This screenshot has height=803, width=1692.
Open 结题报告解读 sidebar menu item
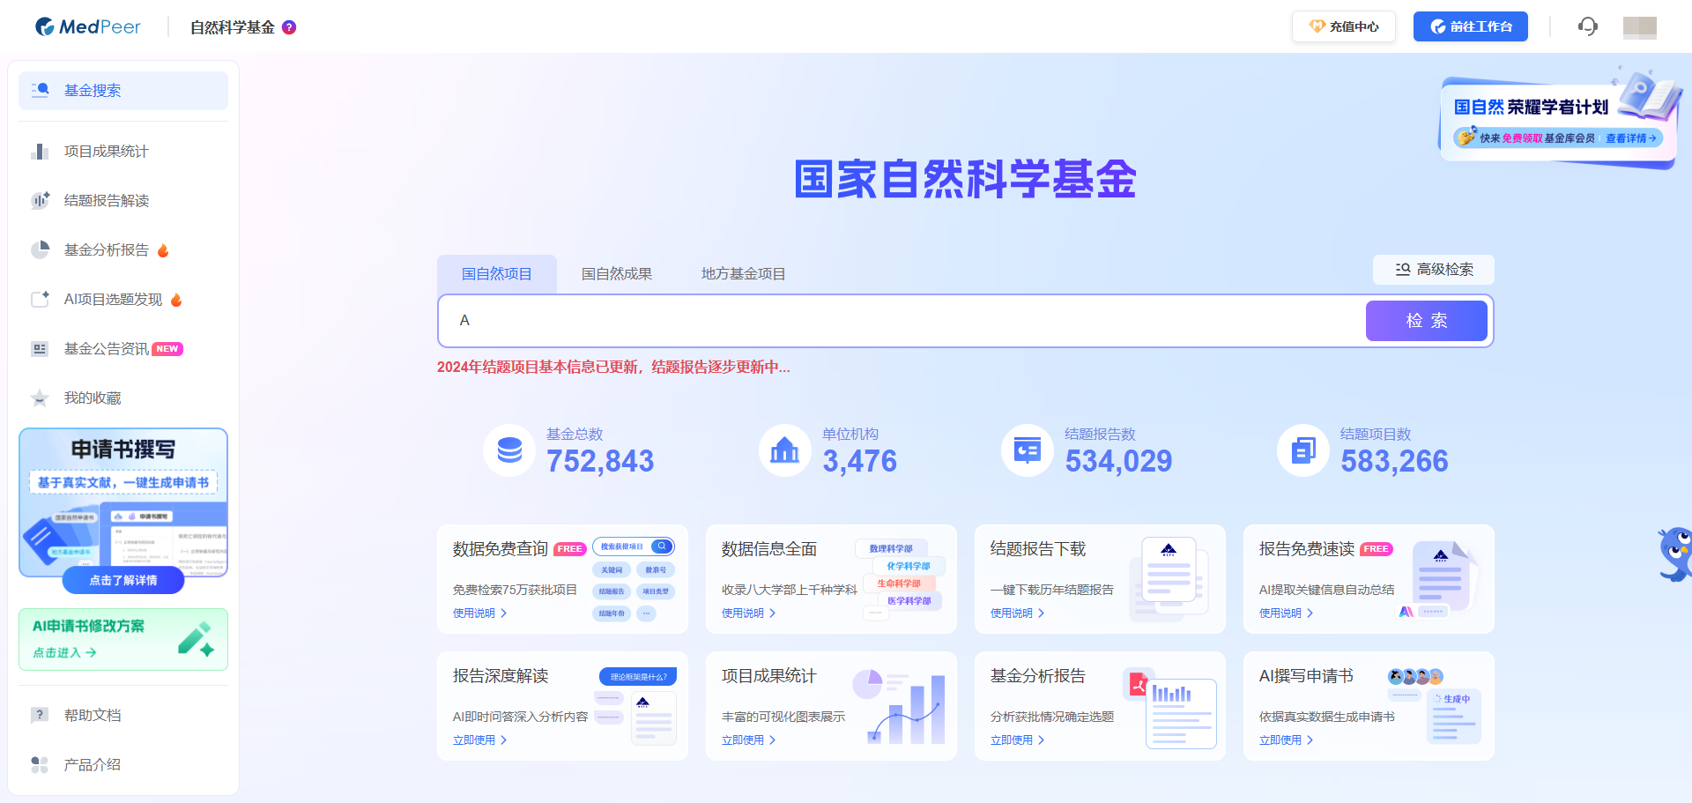pos(123,201)
